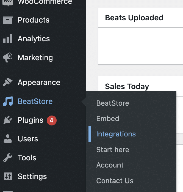
Task: Click the Marketing megaphone icon
Action: (8, 57)
